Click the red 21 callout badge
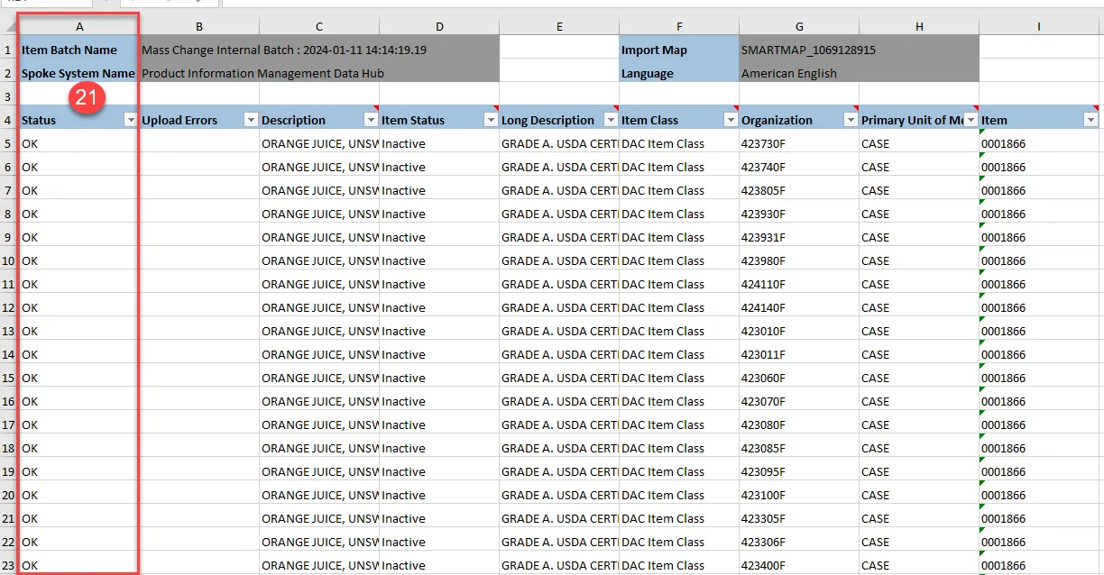 pyautogui.click(x=86, y=98)
